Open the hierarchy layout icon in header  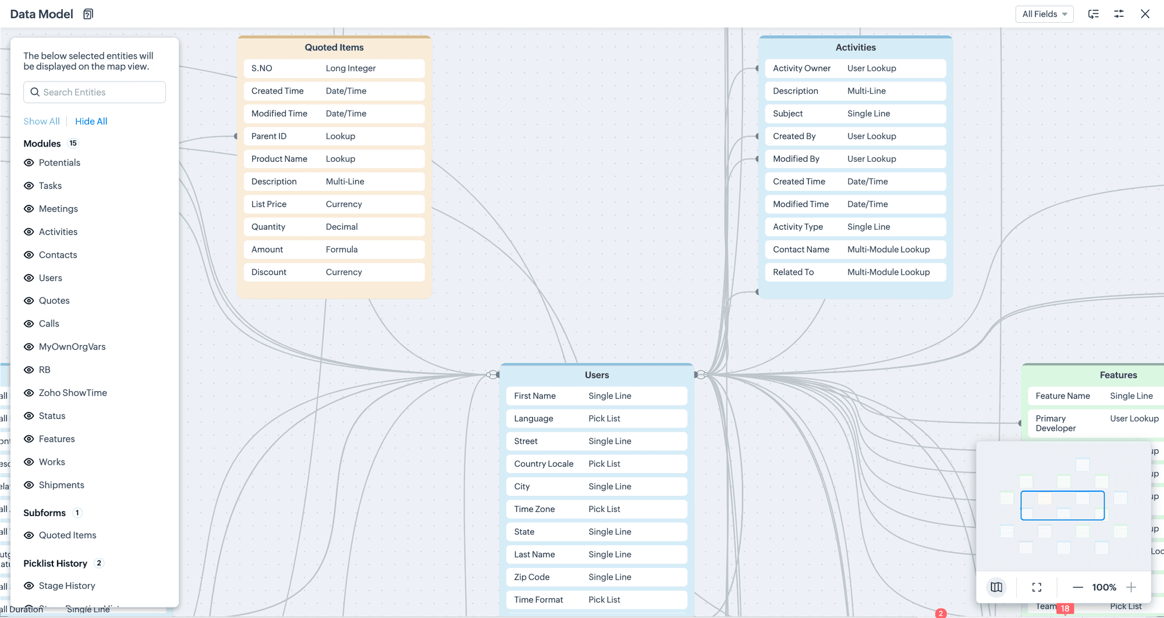[1094, 14]
